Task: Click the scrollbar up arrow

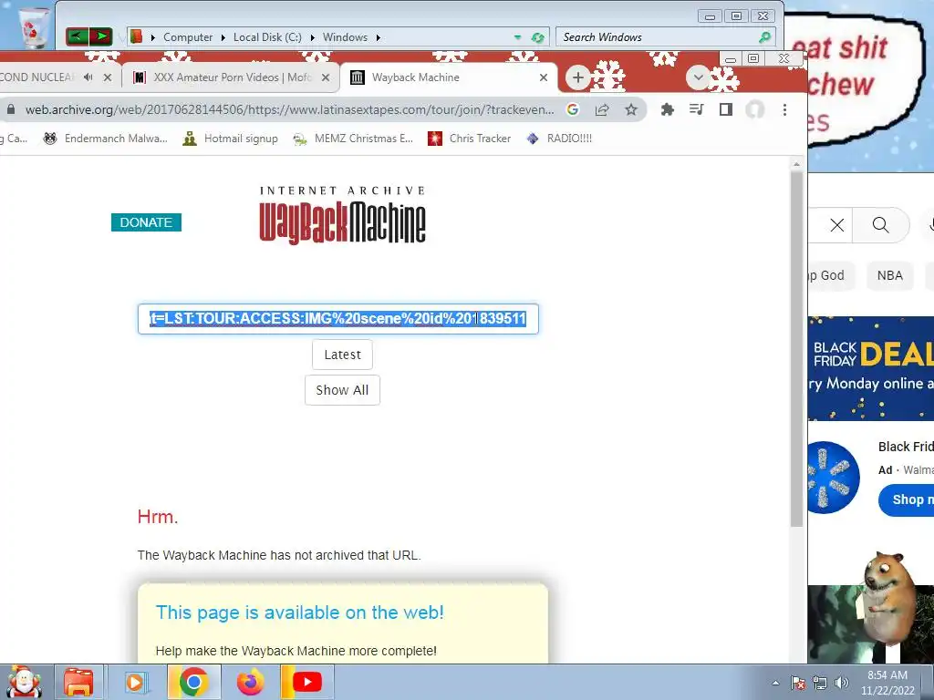Action: coord(795,164)
